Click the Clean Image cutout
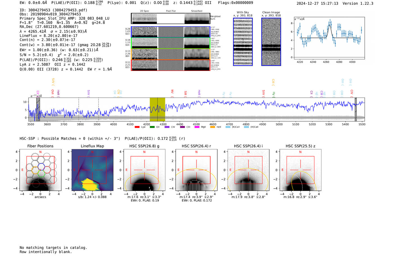The width and height of the screenshot is (393, 267). [x=271, y=42]
